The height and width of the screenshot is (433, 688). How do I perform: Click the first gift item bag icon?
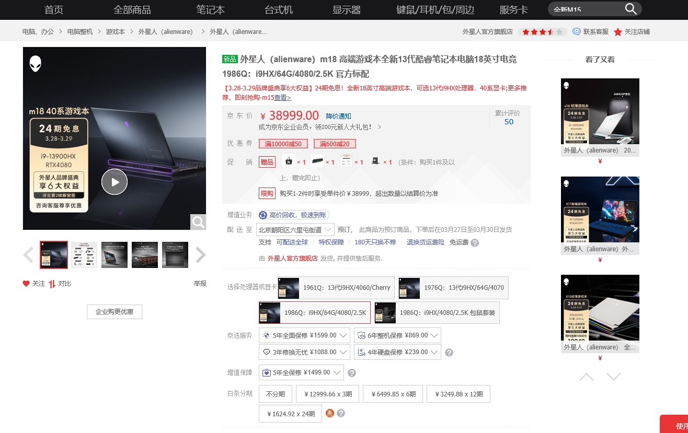(288, 161)
